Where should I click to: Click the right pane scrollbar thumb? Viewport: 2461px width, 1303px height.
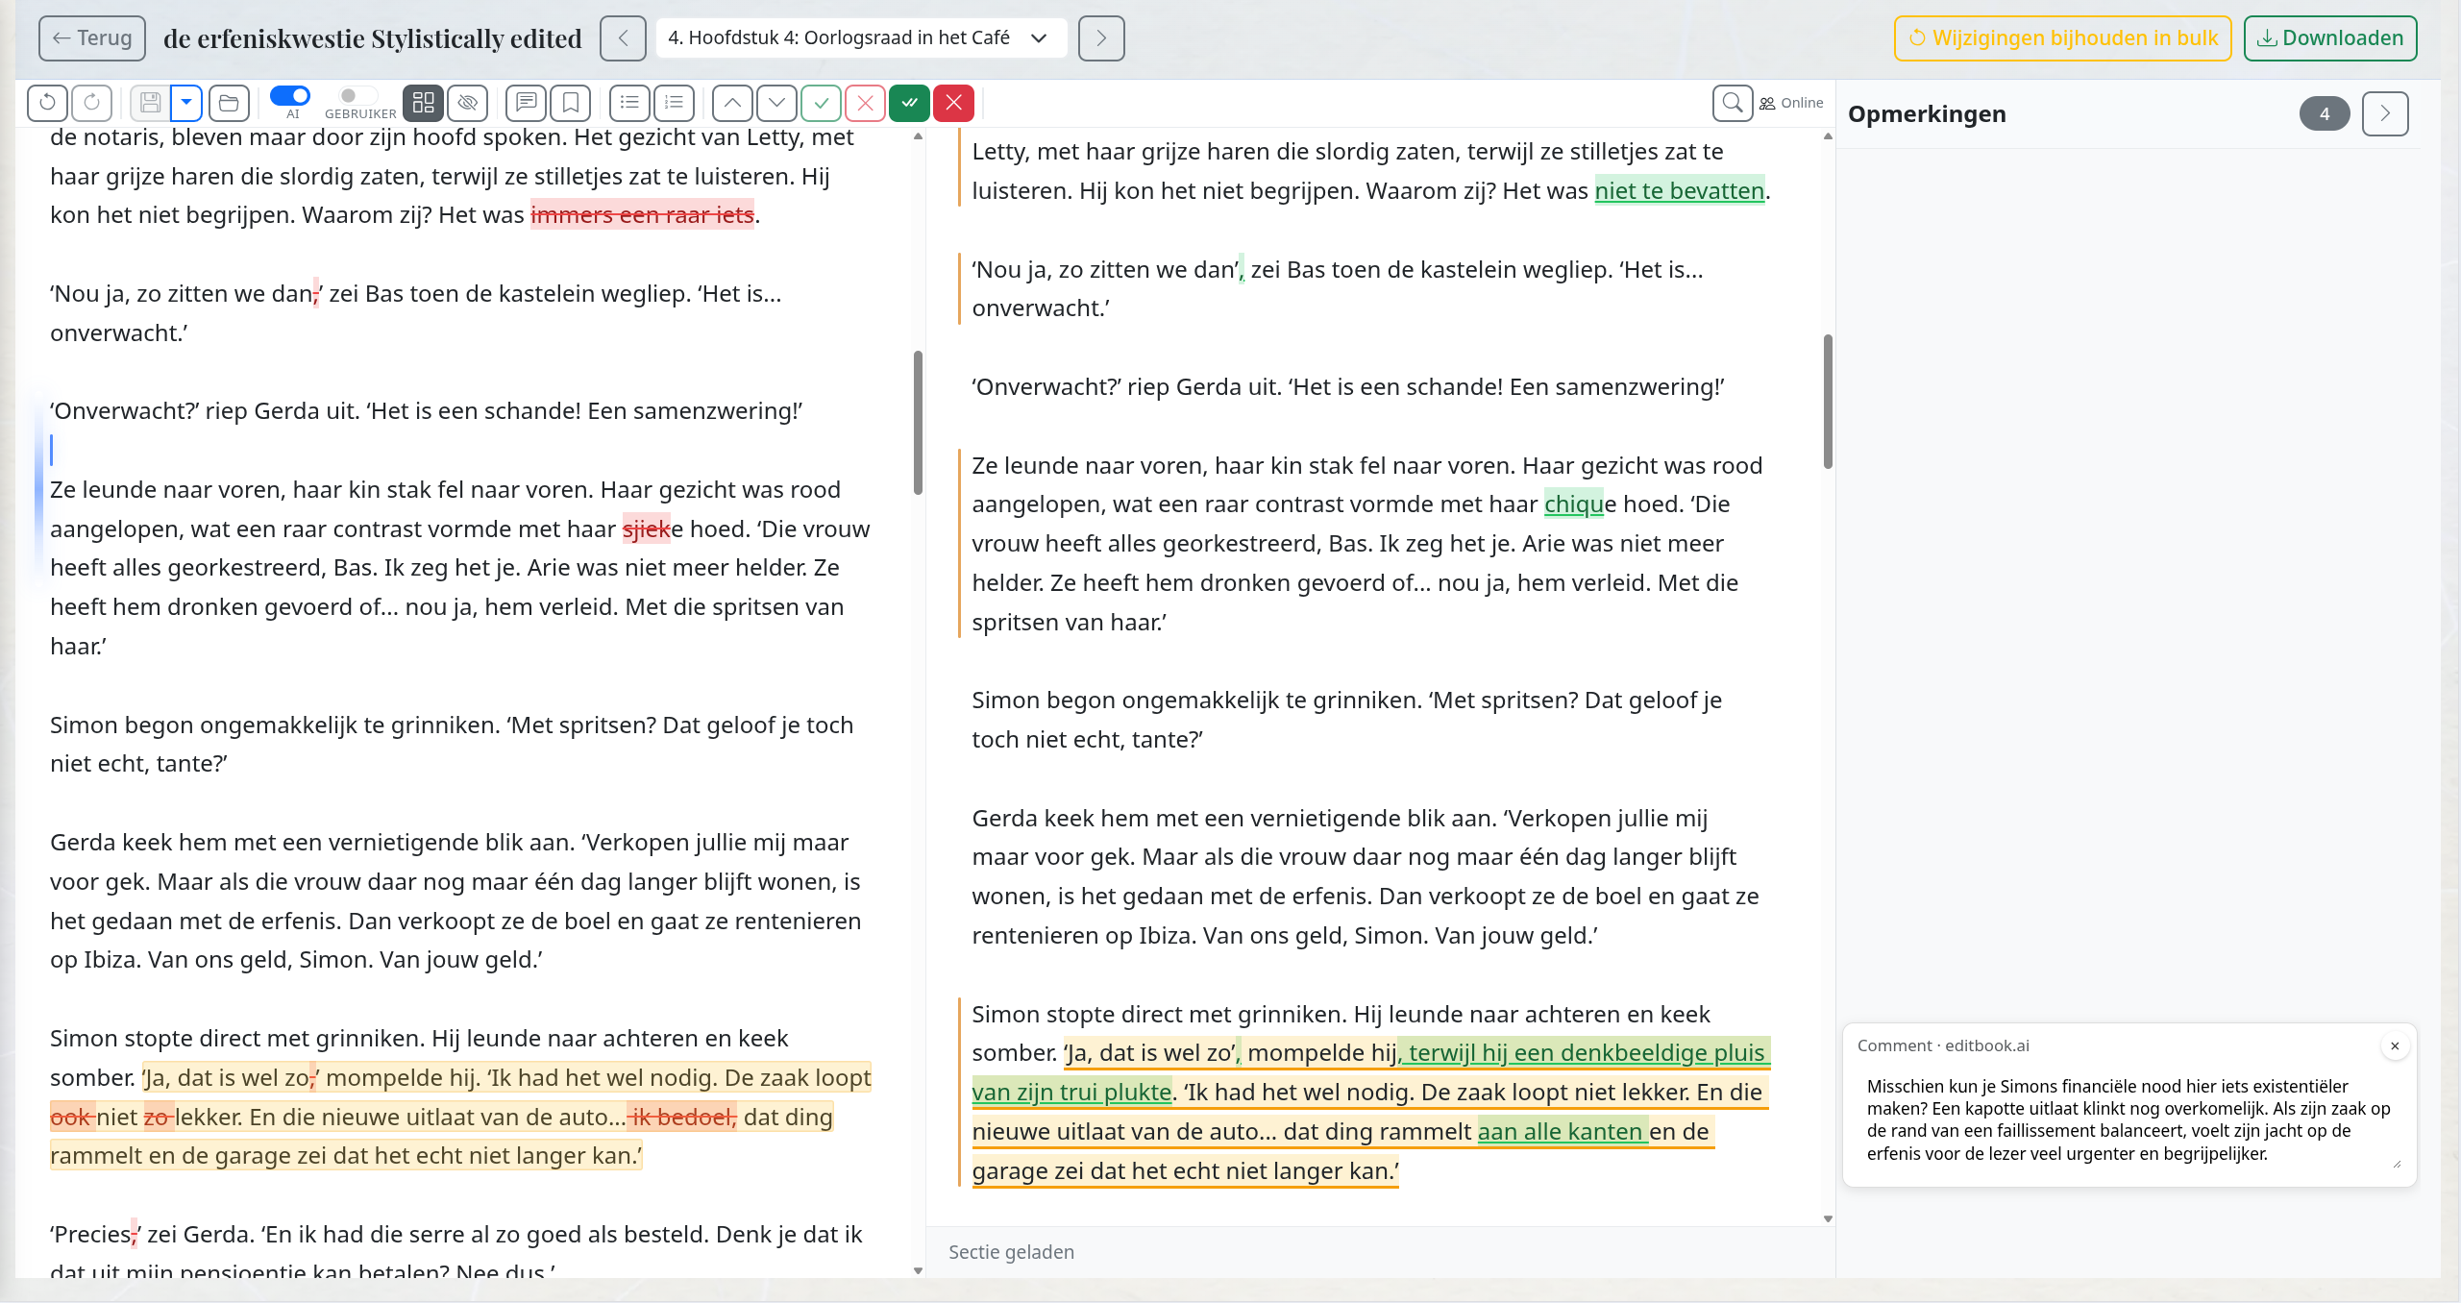click(1828, 402)
